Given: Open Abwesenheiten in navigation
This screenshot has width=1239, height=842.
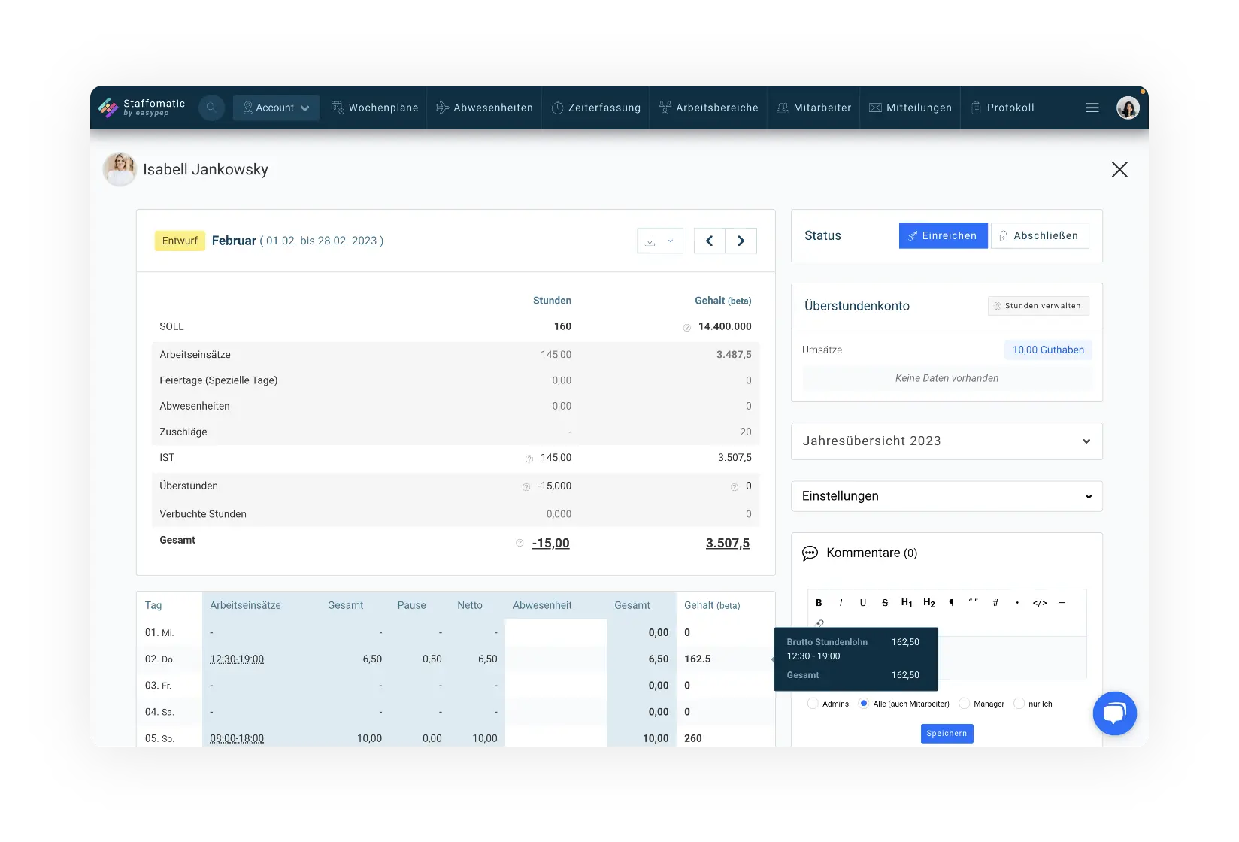Looking at the screenshot, I should pos(485,108).
